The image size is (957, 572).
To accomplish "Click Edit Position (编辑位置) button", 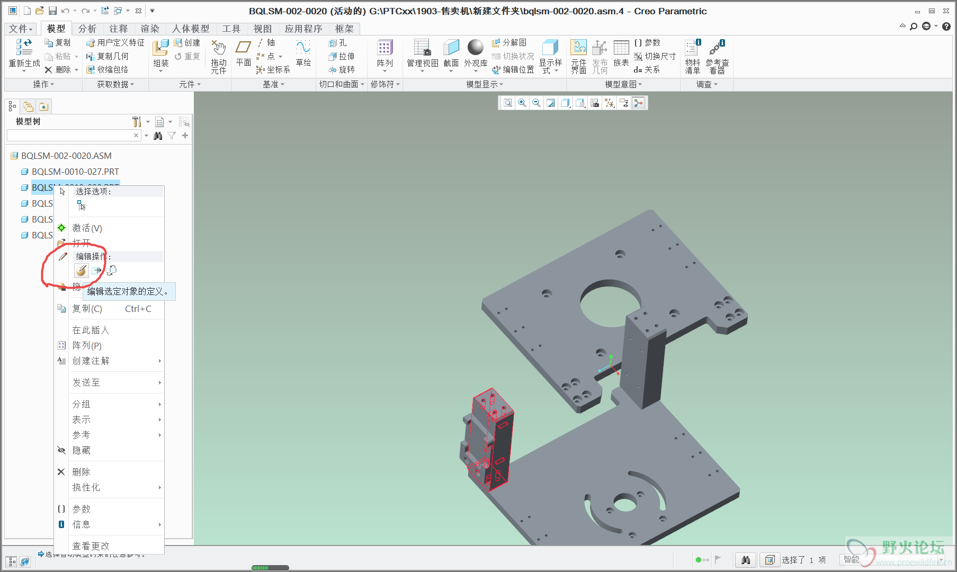I will coord(513,69).
